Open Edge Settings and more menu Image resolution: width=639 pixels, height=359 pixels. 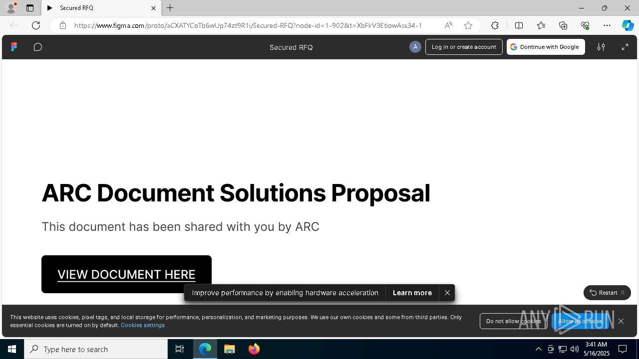click(x=607, y=25)
